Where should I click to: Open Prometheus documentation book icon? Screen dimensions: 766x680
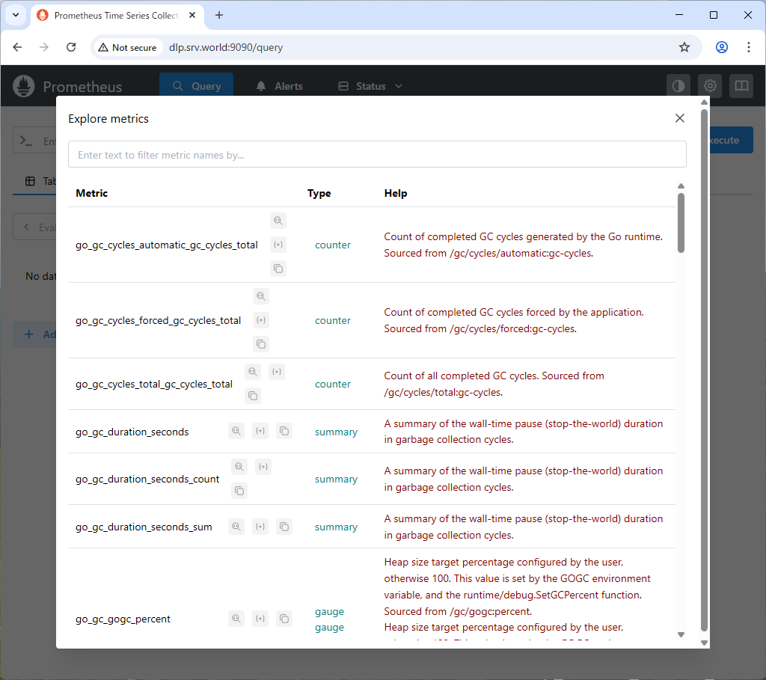point(741,87)
